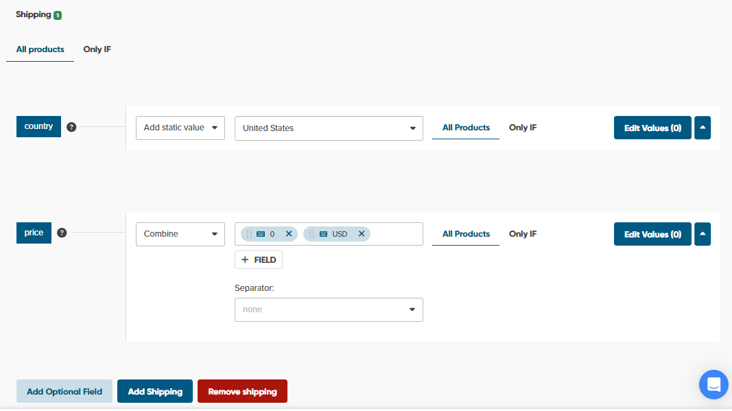This screenshot has width=732, height=411.
Task: Open help tooltip next to price field
Action: click(x=62, y=233)
